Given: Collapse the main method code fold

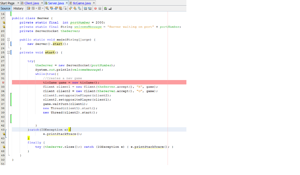Looking at the screenshot, I should point(8,39).
